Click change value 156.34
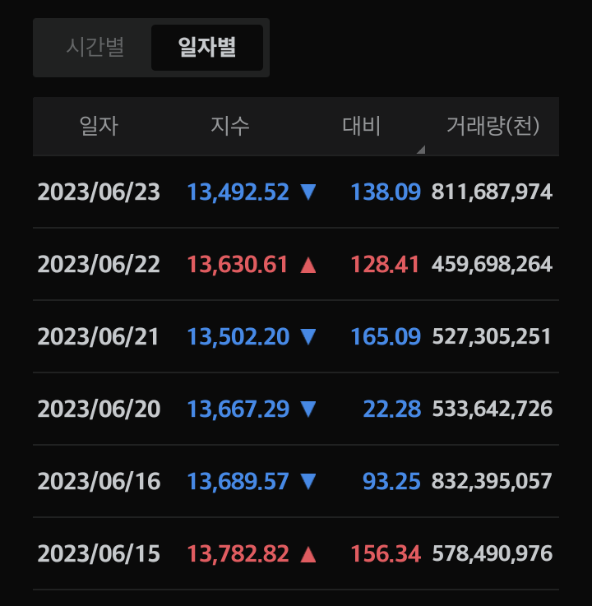592x606 pixels. 386,554
